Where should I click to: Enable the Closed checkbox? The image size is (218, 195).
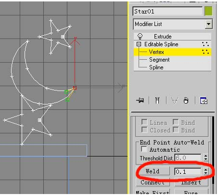[144, 130]
